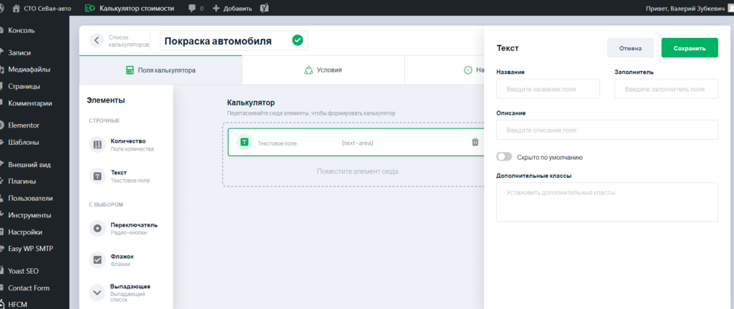
Task: Open the Yoast icon in the admin bar
Action: (x=264, y=8)
